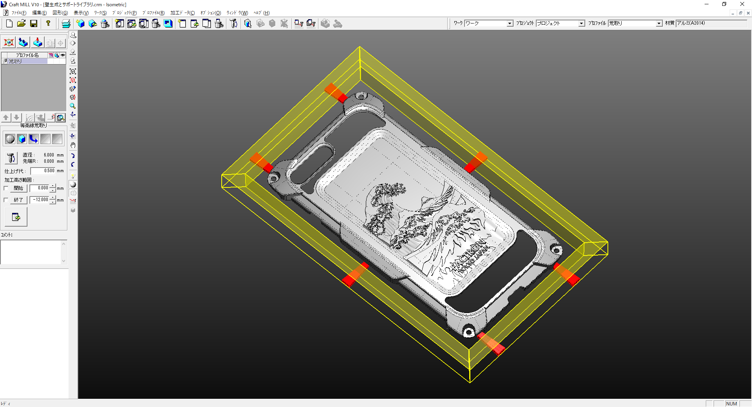Click the eye visibility column header
Screen dimensions: 752x407
pyautogui.click(x=63, y=55)
